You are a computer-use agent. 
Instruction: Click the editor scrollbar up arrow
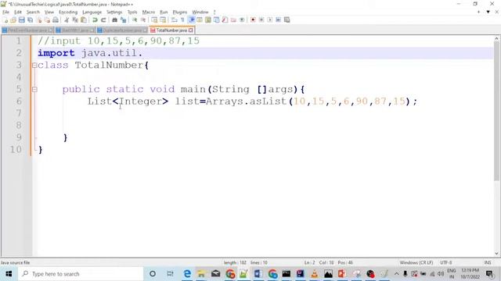click(x=496, y=39)
